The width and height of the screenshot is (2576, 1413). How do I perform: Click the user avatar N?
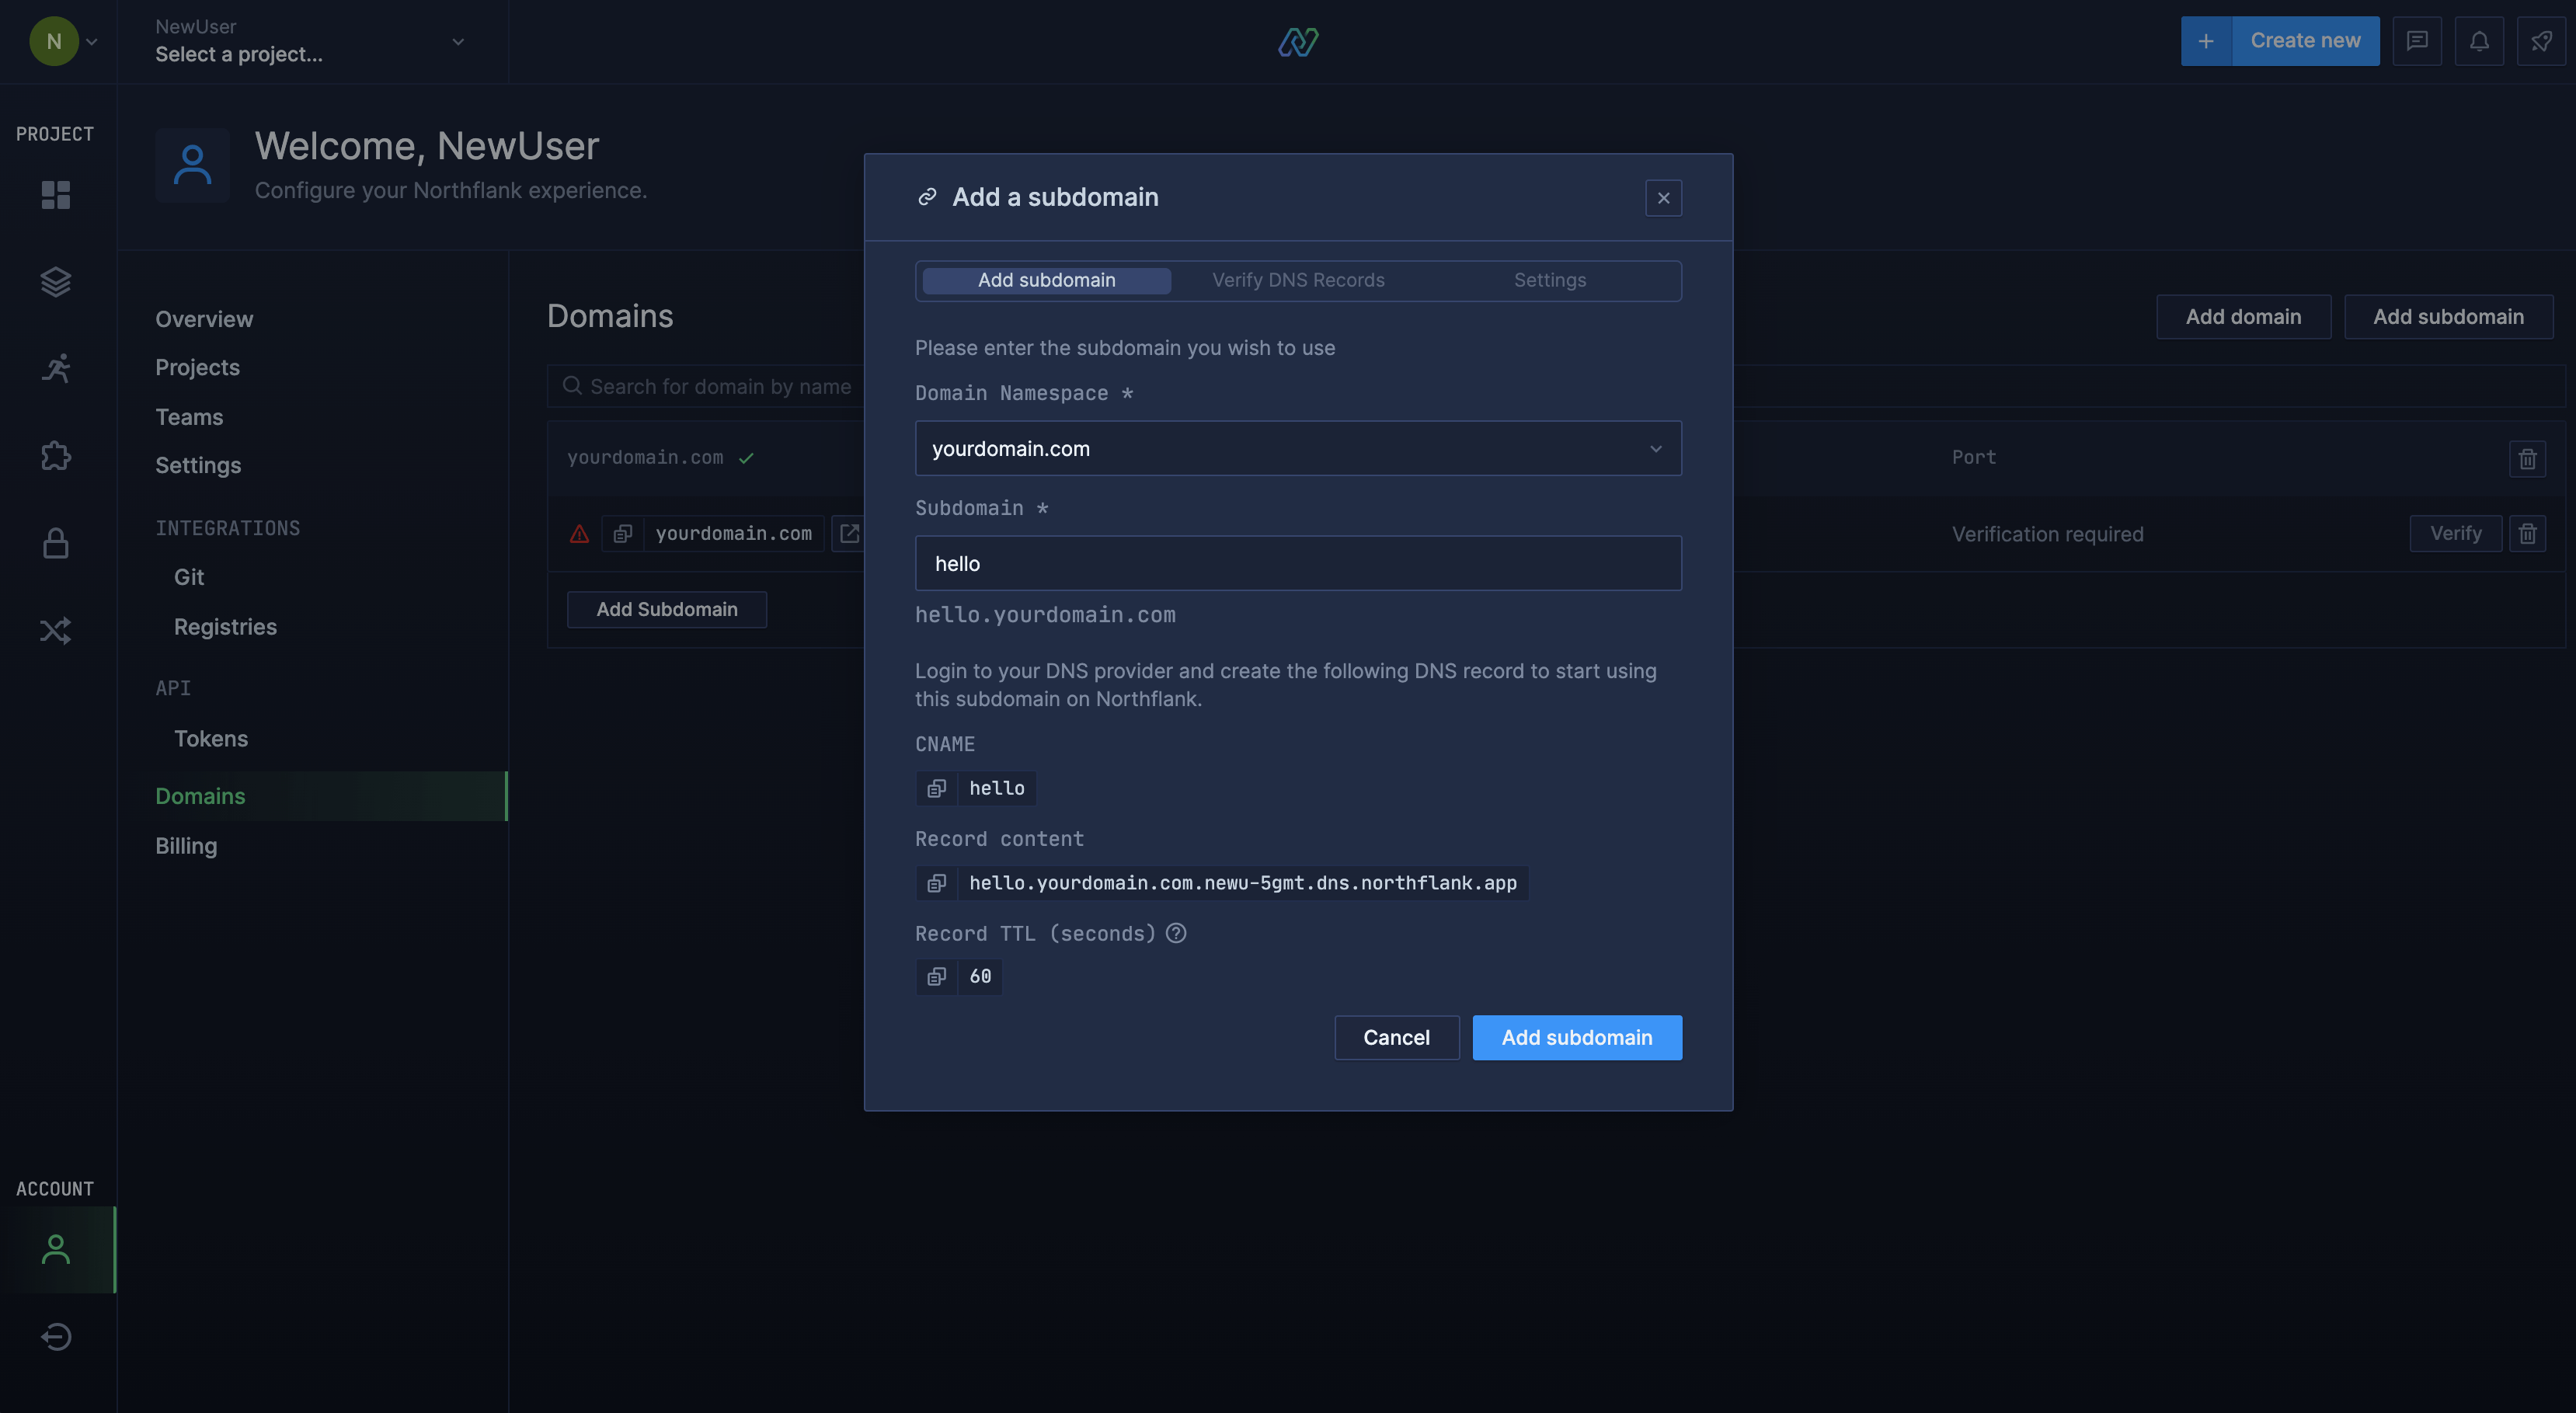pos(54,41)
